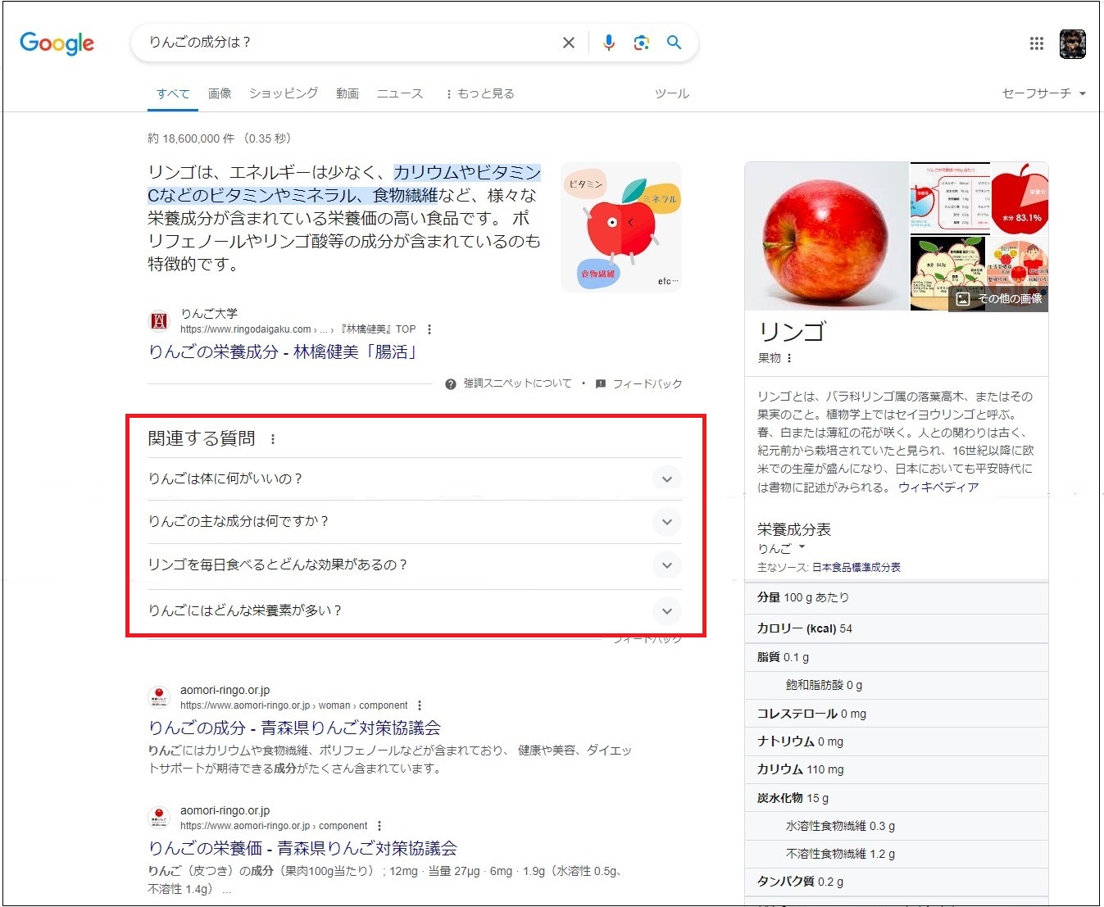
Task: Open the 水分 83.1% apple thumbnail
Action: (x=1020, y=197)
